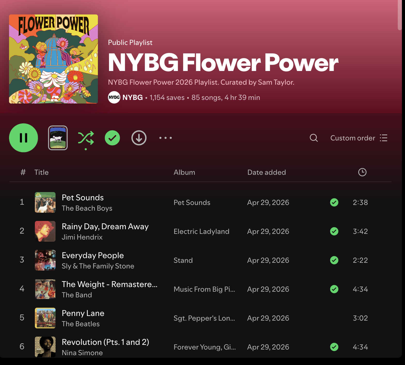The height and width of the screenshot is (365, 405).
Task: Open The Band artist link
Action: point(77,295)
